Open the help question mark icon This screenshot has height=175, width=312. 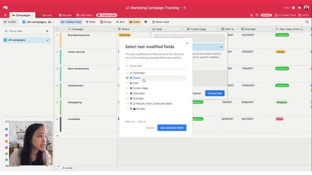tap(293, 8)
